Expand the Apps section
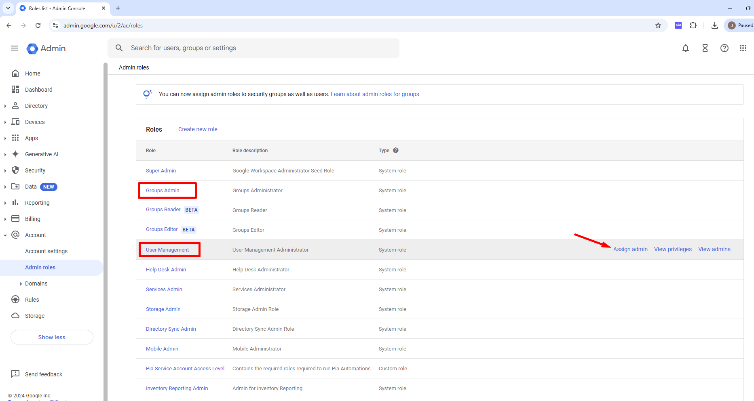Image resolution: width=754 pixels, height=401 pixels. tap(5, 138)
